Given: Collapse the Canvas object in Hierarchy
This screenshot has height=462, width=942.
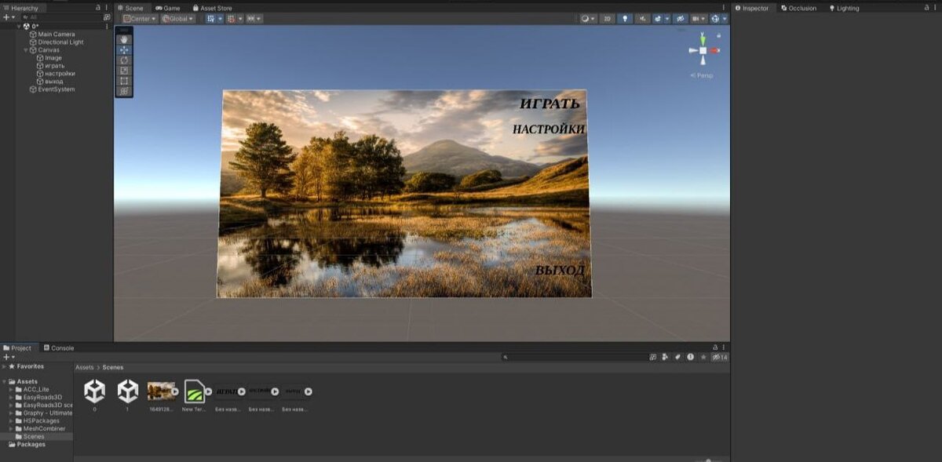Looking at the screenshot, I should 26,49.
